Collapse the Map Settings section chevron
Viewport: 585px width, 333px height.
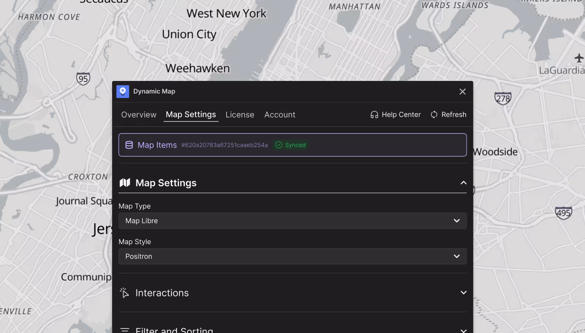click(463, 182)
